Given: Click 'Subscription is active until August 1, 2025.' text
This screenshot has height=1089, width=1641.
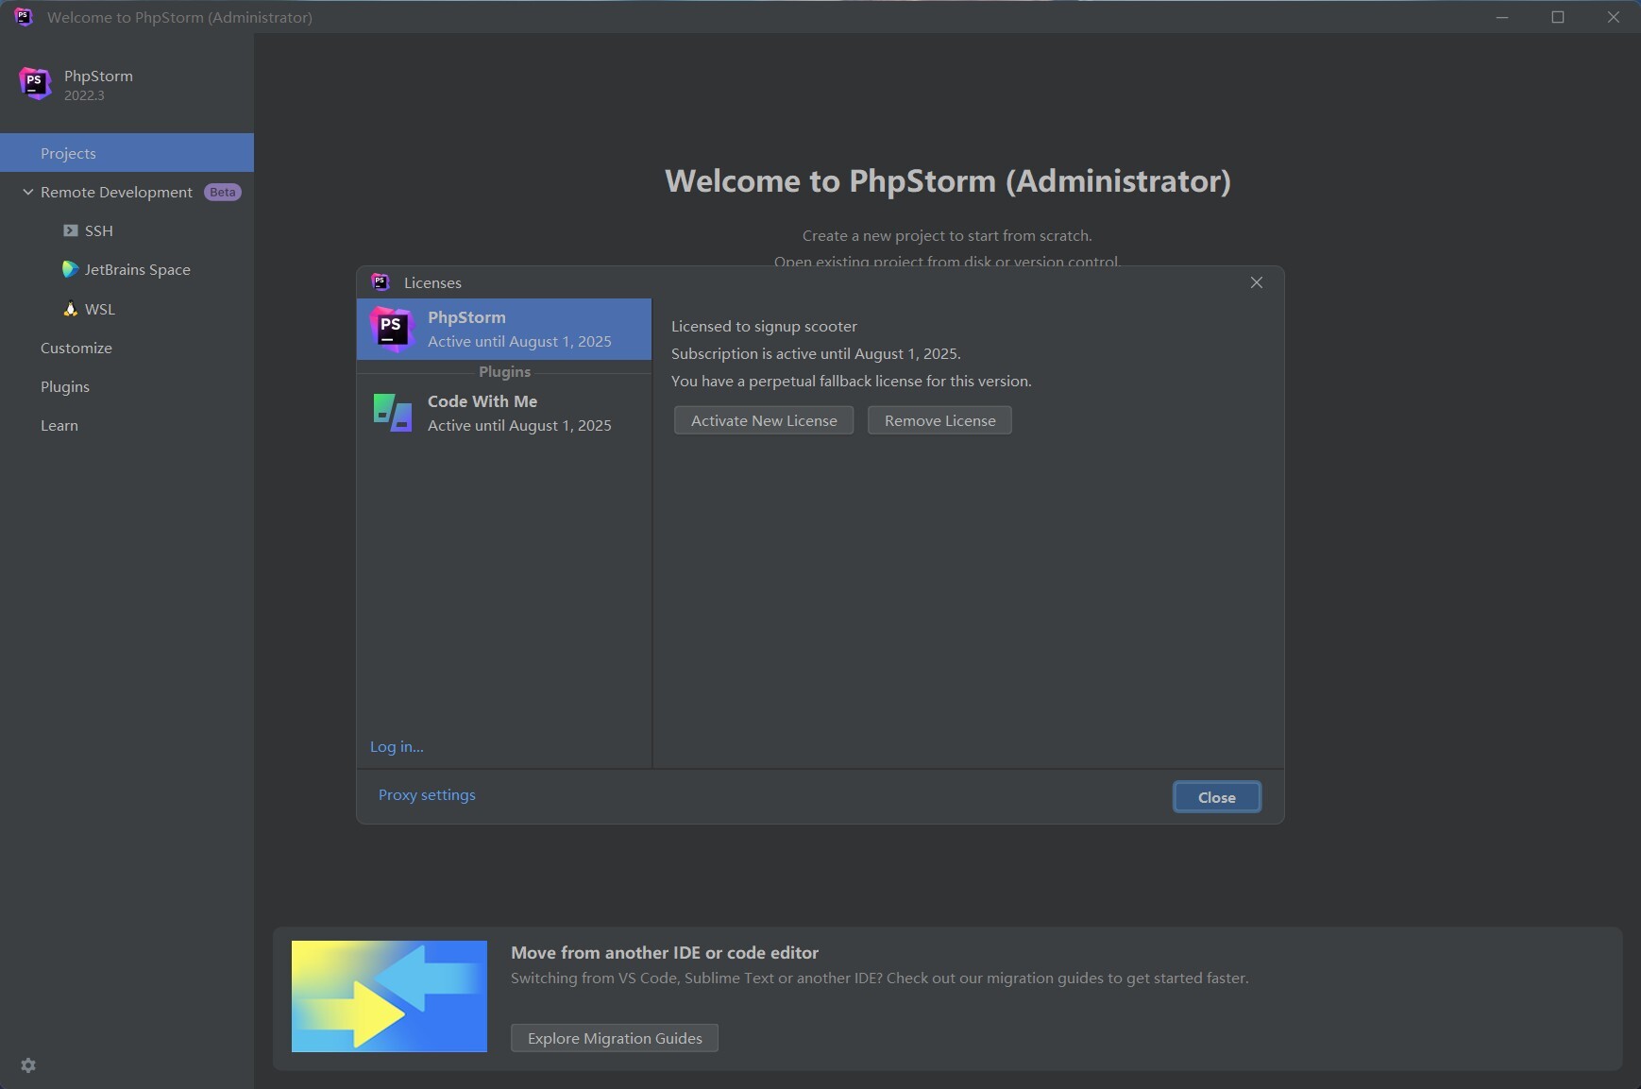Looking at the screenshot, I should click(816, 353).
